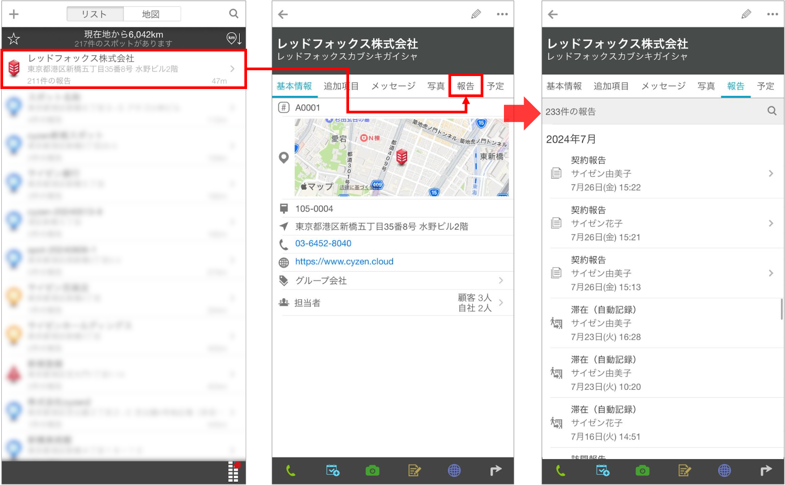Tap the plus icon on list screen
This screenshot has height=485, width=785.
point(14,14)
